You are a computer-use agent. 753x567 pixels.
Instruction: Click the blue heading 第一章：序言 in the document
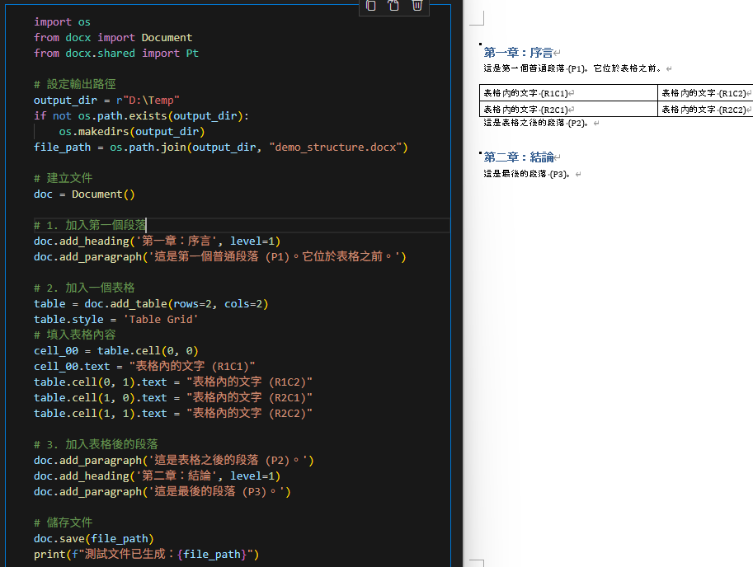coord(518,52)
